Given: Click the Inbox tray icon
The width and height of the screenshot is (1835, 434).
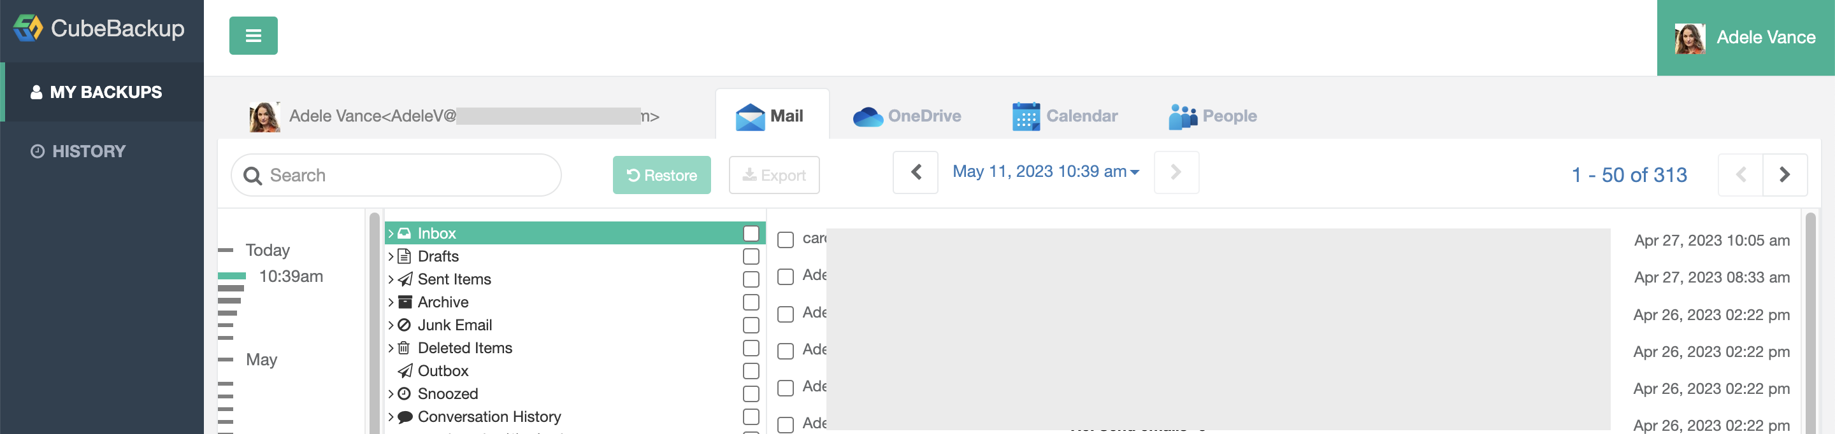Looking at the screenshot, I should point(404,234).
